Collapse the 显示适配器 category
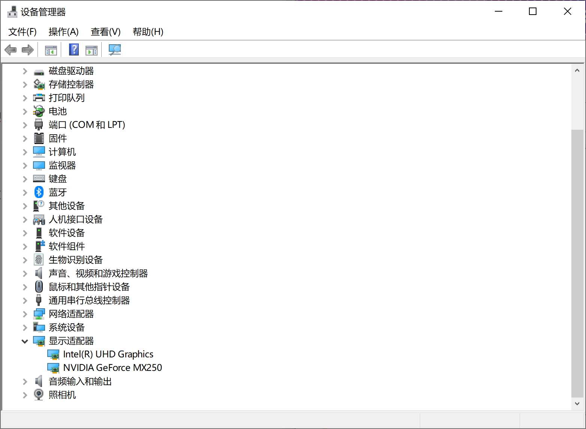 coord(24,341)
